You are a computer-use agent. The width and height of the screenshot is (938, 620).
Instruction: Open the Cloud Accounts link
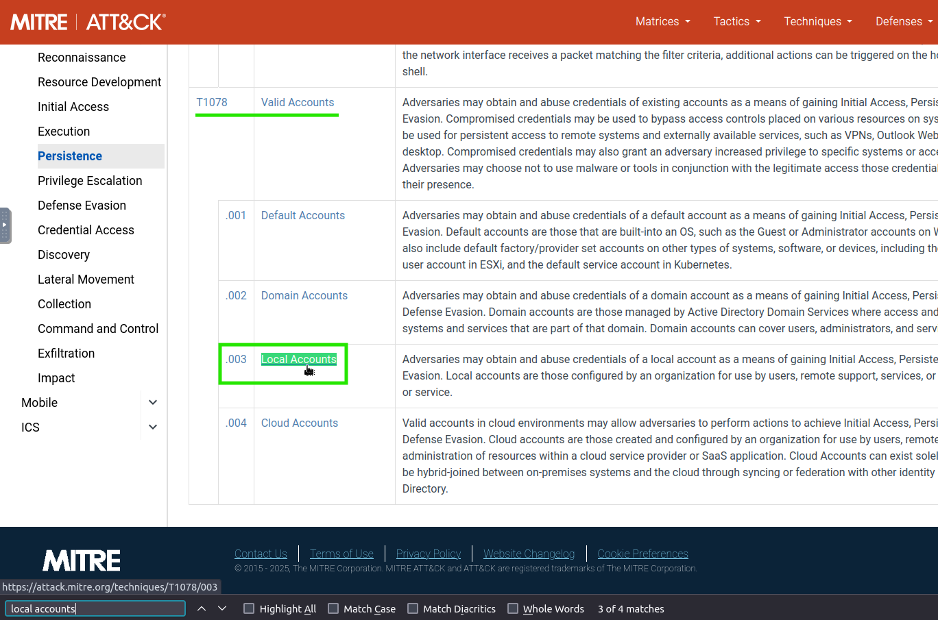pos(300,423)
